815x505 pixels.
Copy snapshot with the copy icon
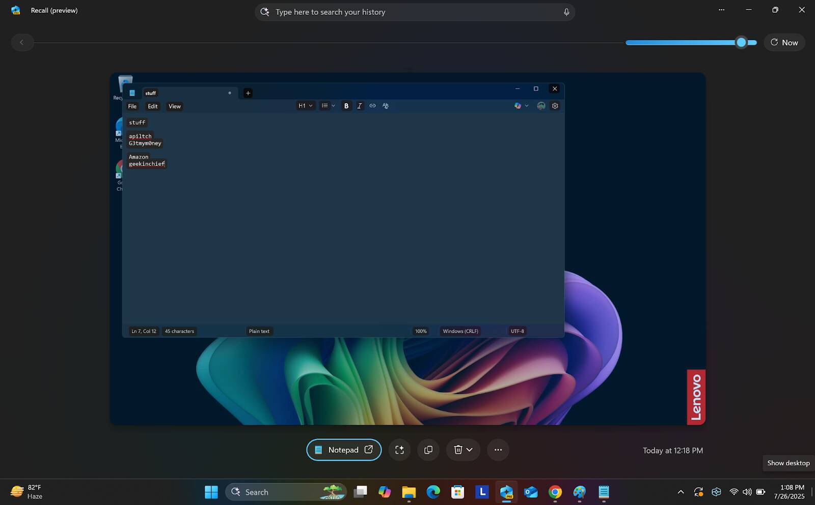(x=428, y=450)
